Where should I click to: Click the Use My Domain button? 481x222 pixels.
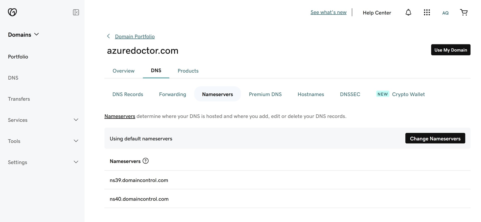[451, 50]
